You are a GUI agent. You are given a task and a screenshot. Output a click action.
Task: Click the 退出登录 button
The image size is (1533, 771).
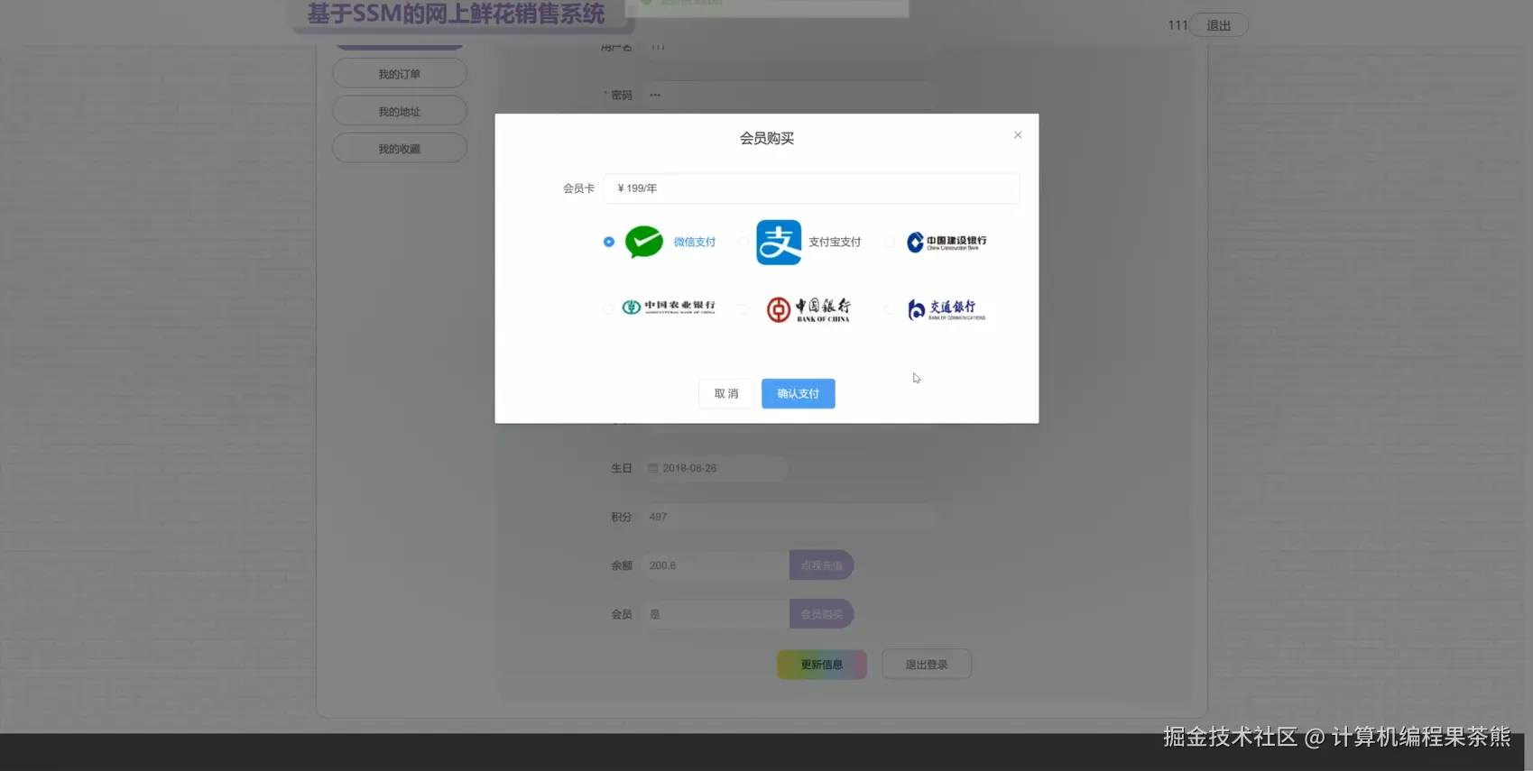(x=927, y=665)
